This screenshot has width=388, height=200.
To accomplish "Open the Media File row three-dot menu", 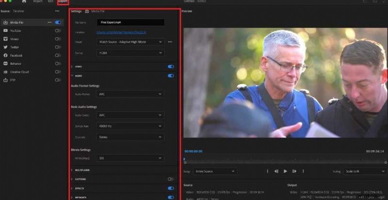I will [49, 22].
